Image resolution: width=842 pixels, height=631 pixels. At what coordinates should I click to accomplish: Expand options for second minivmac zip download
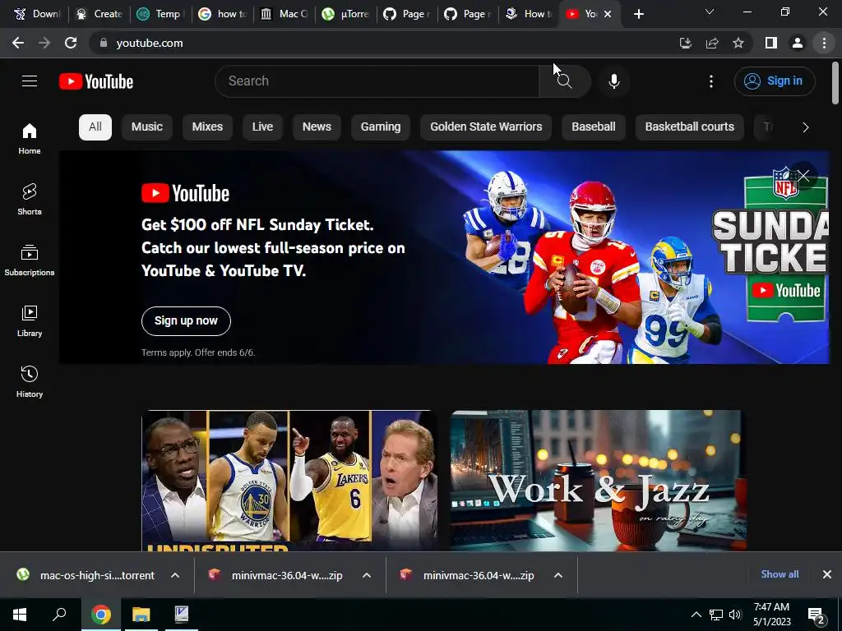(x=558, y=575)
